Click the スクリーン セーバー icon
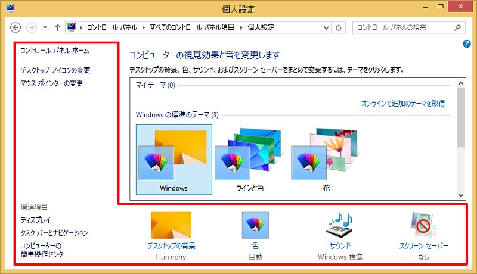Viewport: 477px width, 274px height. point(423,225)
